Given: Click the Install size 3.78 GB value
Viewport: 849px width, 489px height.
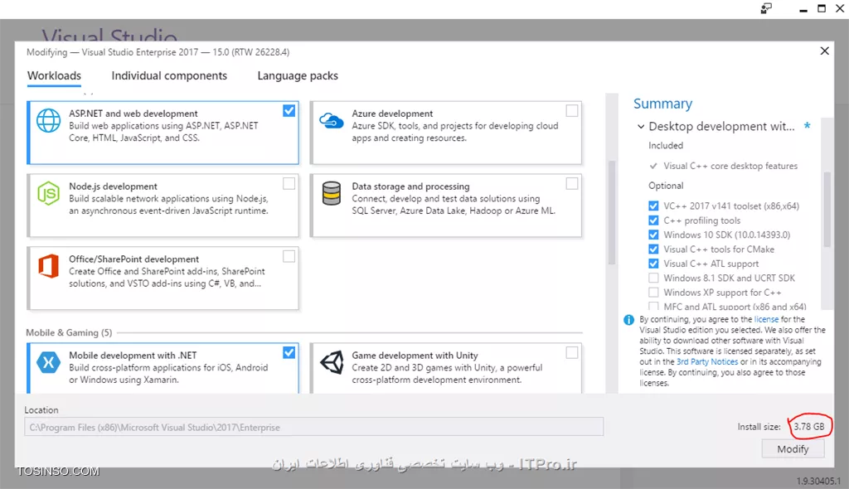Looking at the screenshot, I should click(809, 427).
